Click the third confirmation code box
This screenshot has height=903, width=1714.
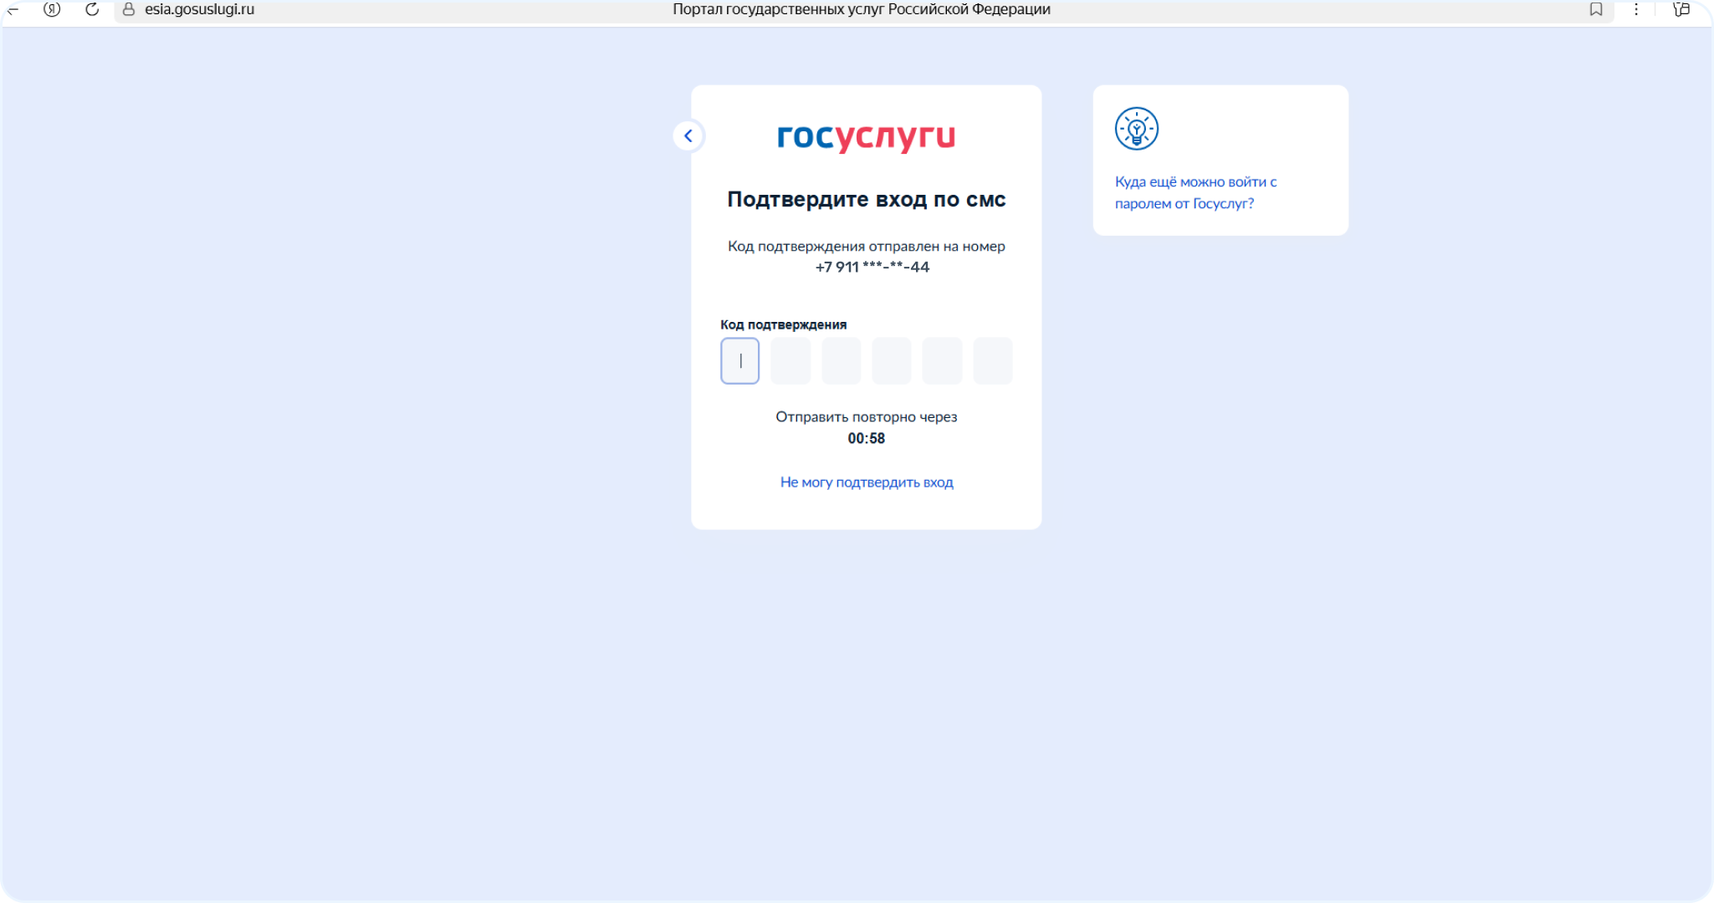(841, 361)
